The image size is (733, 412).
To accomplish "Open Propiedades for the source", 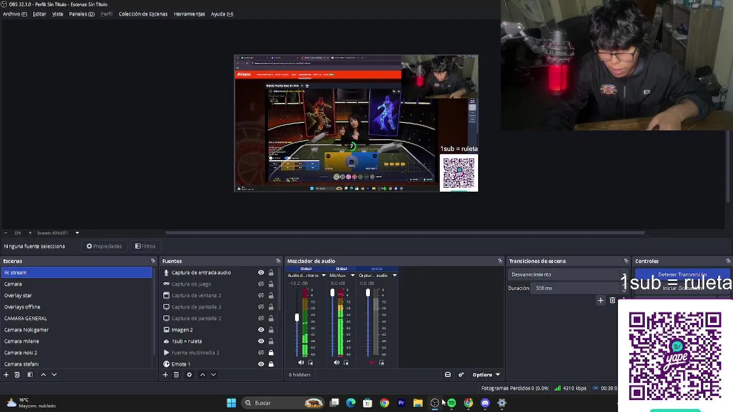I will coord(104,246).
